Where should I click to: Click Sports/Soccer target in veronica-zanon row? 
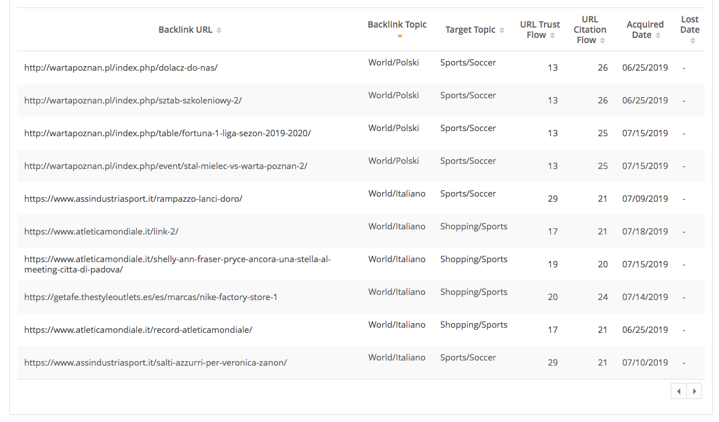coord(468,357)
